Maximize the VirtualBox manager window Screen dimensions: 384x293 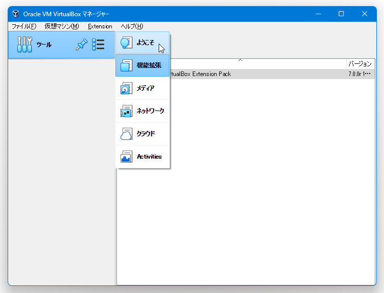[x=341, y=14]
